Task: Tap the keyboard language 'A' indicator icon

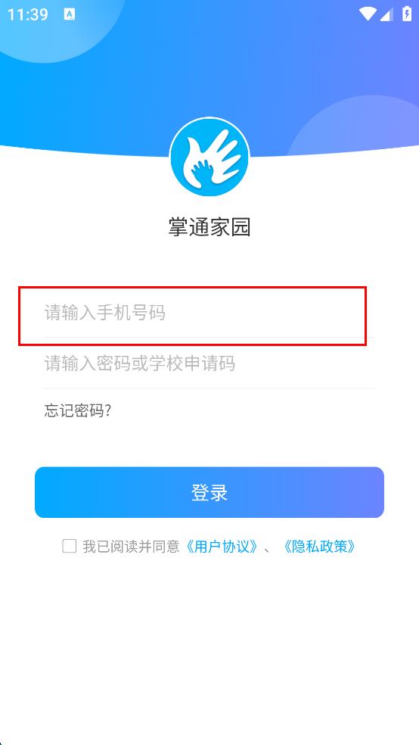Action: (70, 14)
